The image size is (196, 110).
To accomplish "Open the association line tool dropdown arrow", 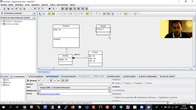I will pos(61,14).
